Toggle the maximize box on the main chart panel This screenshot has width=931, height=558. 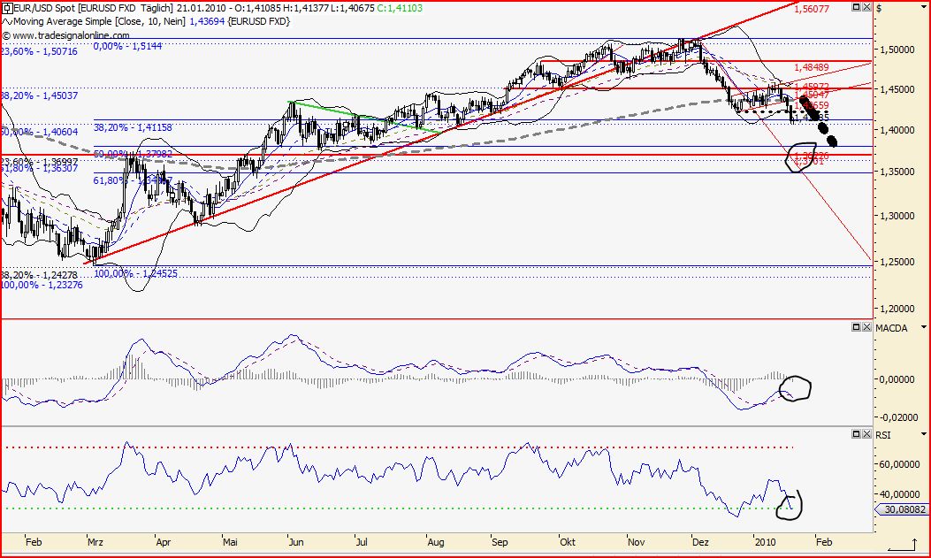854,6
